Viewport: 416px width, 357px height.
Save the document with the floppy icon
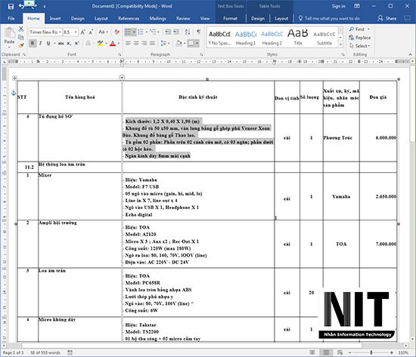(11, 6)
